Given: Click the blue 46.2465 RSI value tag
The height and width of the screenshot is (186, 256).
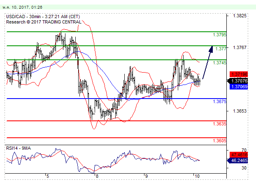Looking at the screenshot, I should pyautogui.click(x=238, y=161).
